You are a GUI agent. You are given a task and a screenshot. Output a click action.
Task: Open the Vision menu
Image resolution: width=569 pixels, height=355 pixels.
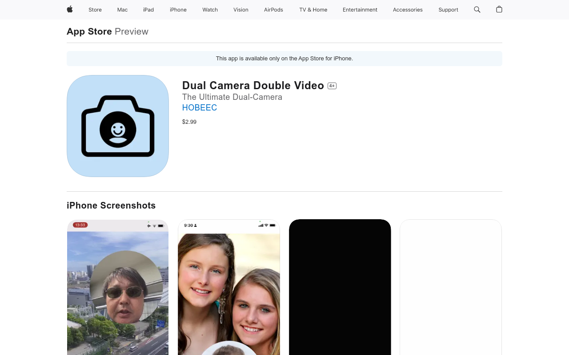click(x=241, y=10)
